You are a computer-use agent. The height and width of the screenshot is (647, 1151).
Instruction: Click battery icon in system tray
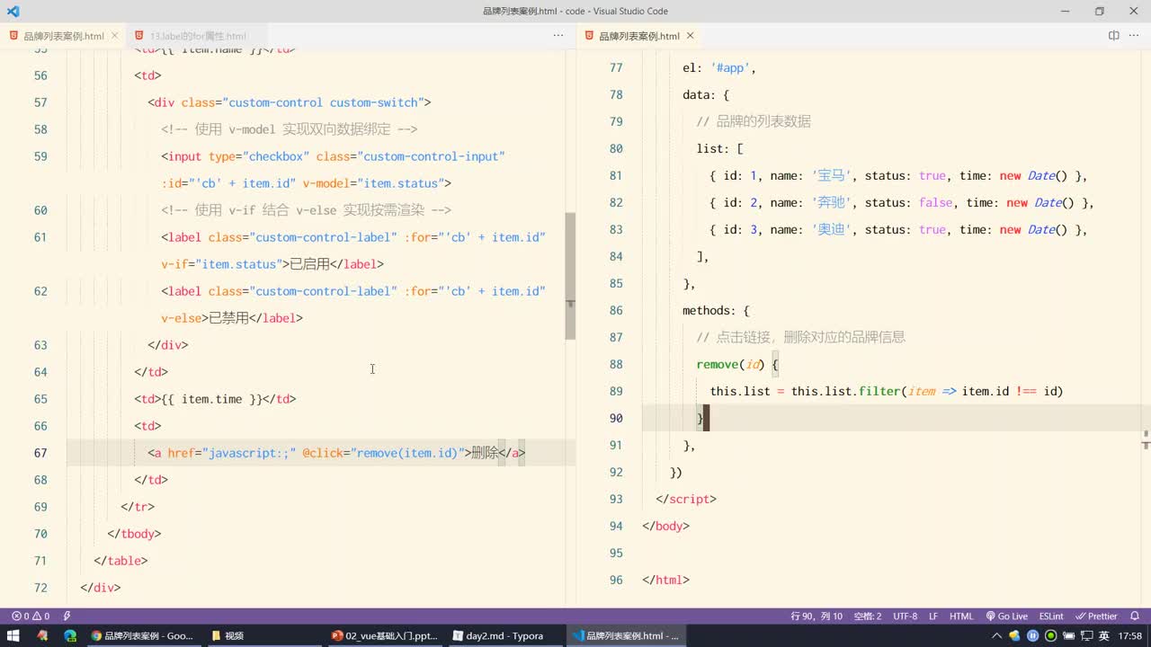click(1068, 635)
